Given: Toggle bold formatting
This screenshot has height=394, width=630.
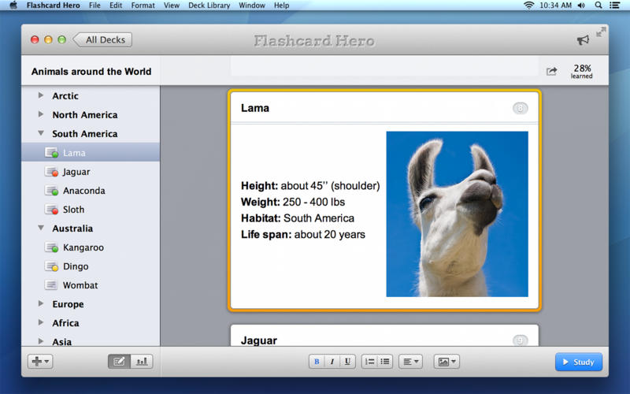Looking at the screenshot, I should (x=317, y=362).
